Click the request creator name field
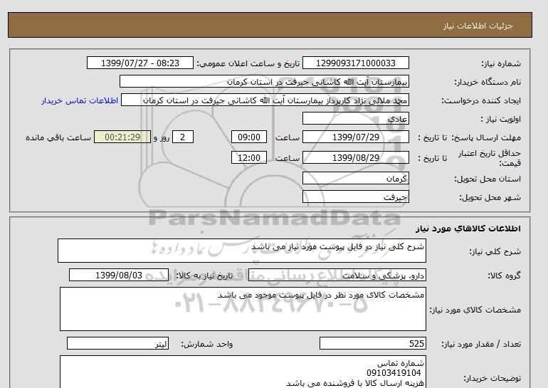This screenshot has width=548, height=388. (x=265, y=100)
